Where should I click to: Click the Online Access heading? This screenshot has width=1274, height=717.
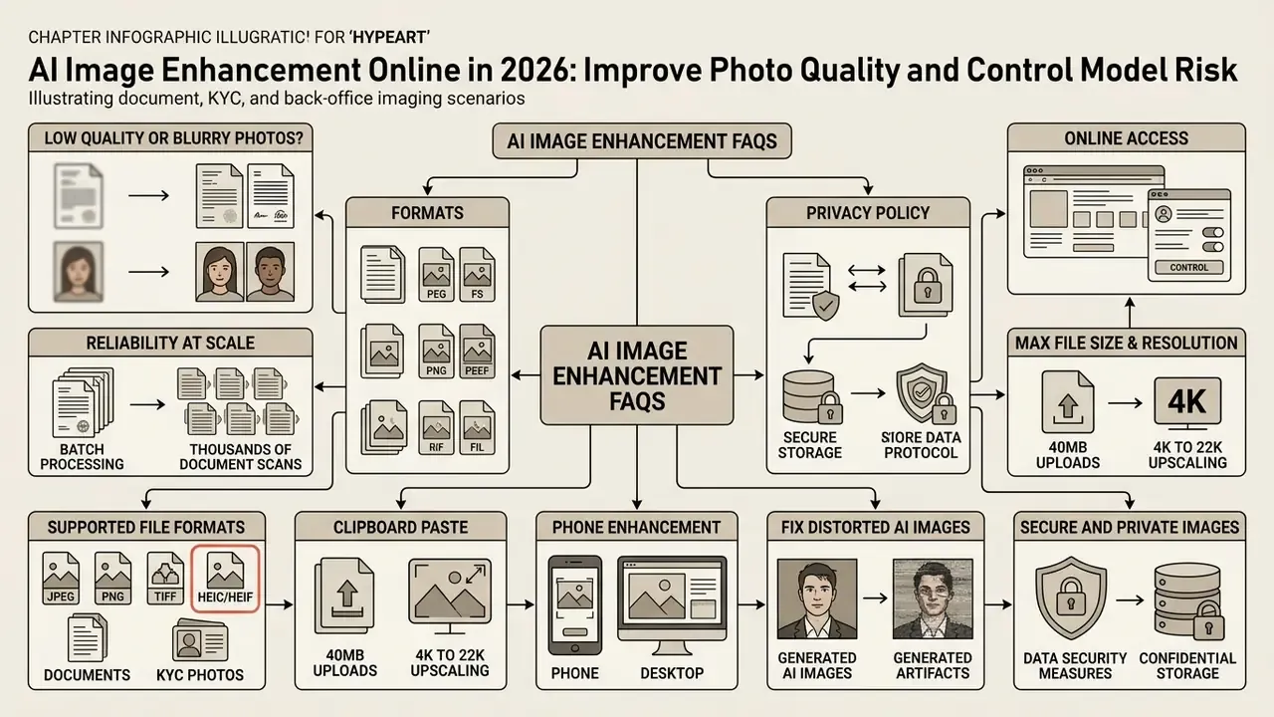[x=1127, y=137]
